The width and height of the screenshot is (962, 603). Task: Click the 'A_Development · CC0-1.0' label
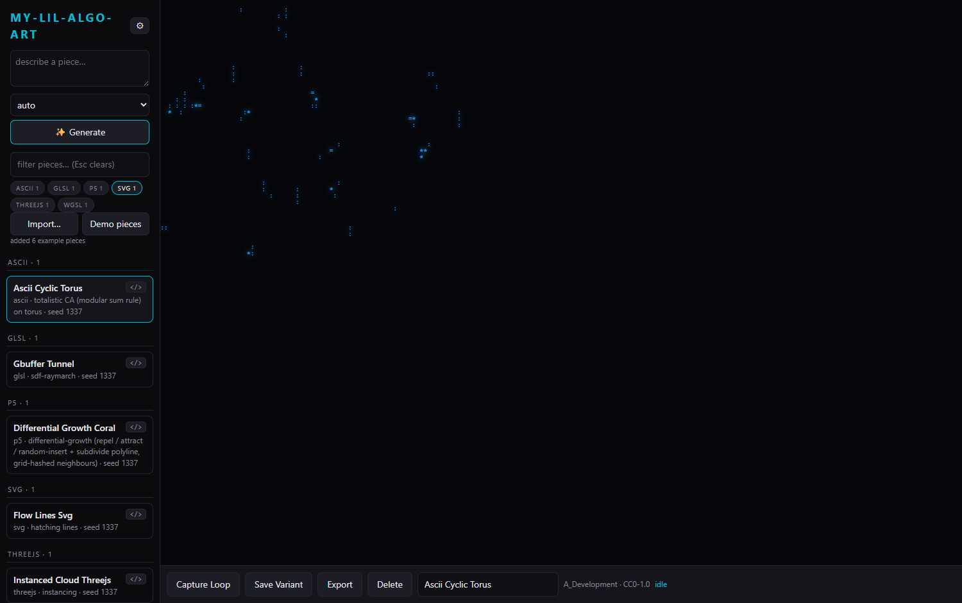point(607,584)
